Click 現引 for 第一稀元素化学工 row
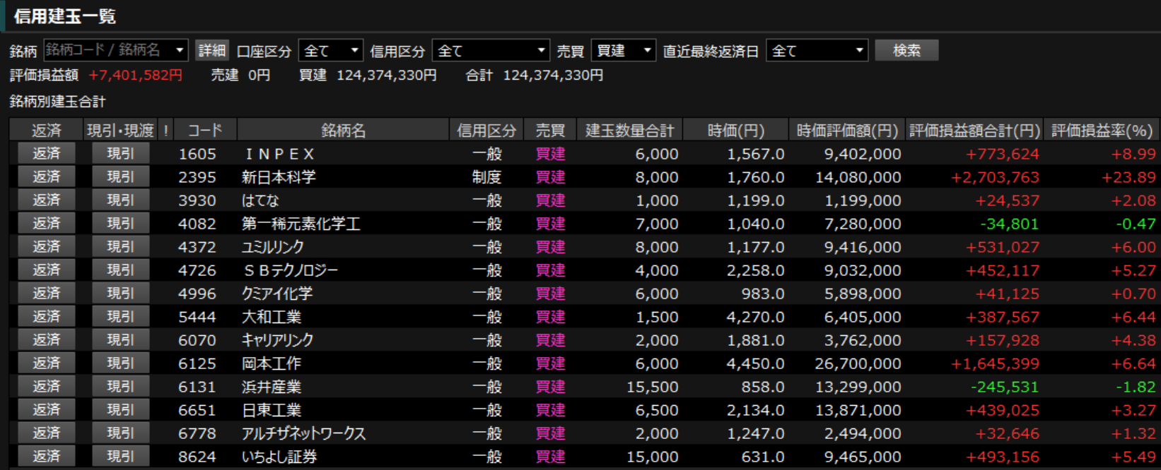1161x470 pixels. click(120, 224)
